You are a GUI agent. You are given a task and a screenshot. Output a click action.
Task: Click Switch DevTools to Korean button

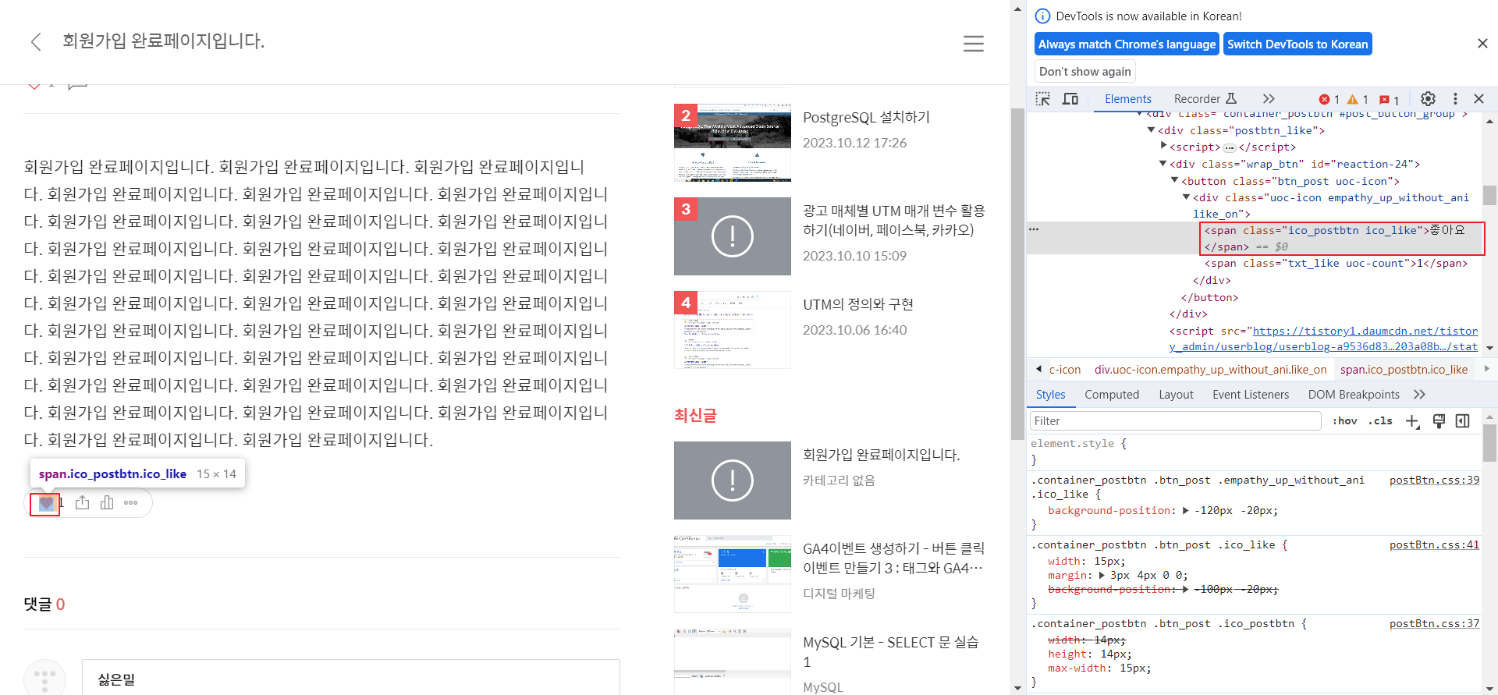(1297, 44)
